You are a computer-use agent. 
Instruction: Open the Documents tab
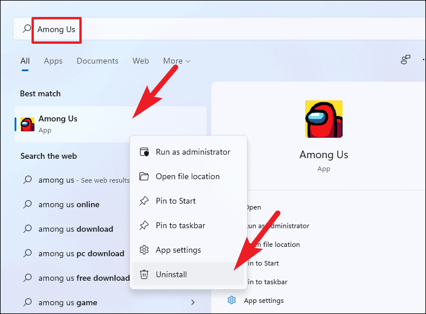97,61
